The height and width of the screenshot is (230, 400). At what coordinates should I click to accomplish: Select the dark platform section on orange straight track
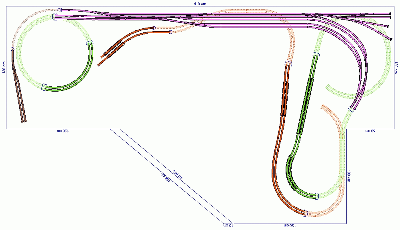pos(285,98)
